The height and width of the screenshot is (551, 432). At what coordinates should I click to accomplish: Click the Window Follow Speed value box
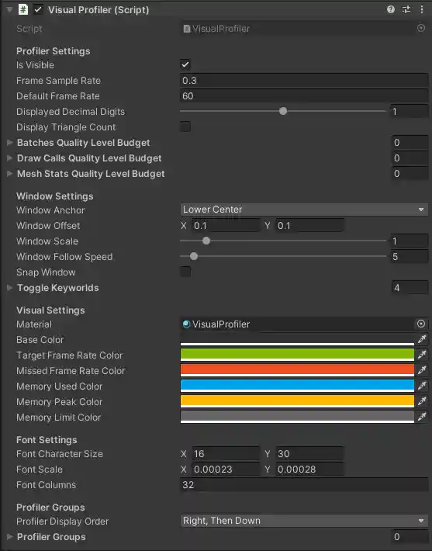pos(410,257)
